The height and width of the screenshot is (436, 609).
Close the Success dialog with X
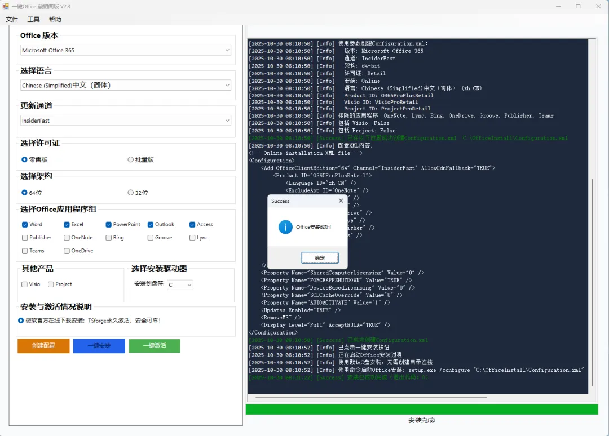341,201
